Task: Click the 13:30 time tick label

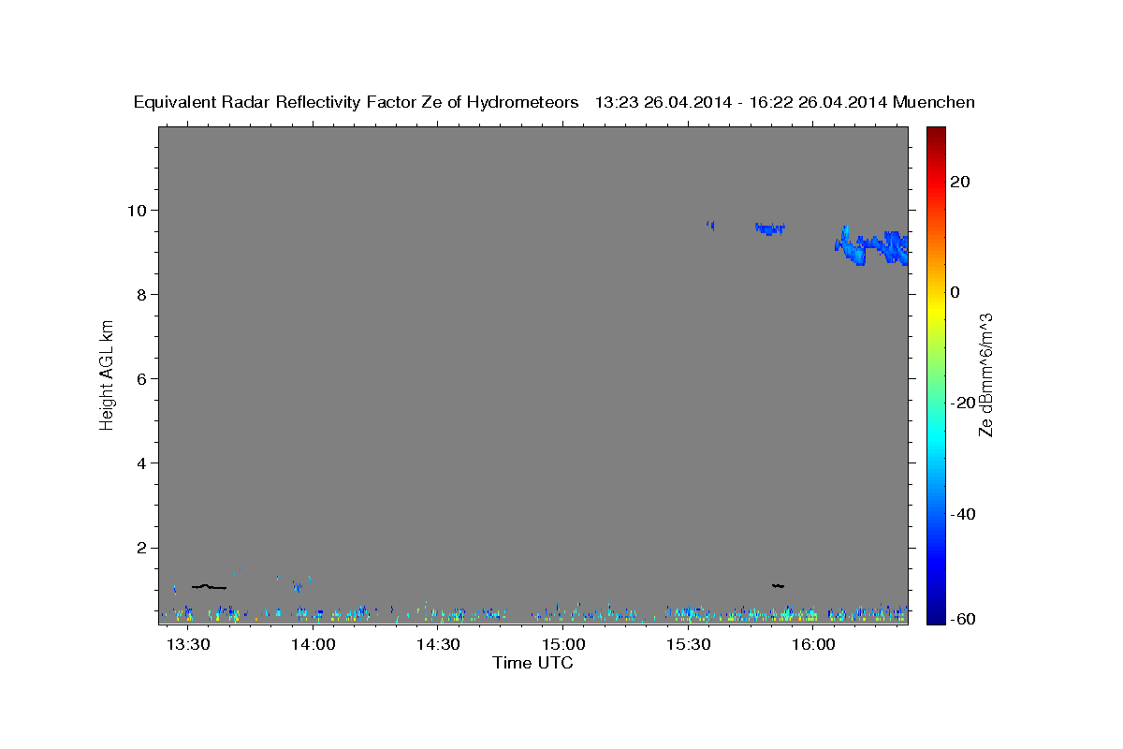Action: [x=188, y=645]
